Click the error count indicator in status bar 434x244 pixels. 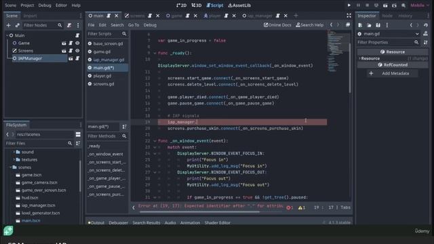click(x=290, y=207)
